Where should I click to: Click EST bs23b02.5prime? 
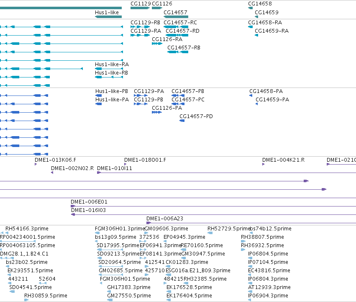[27, 262]
